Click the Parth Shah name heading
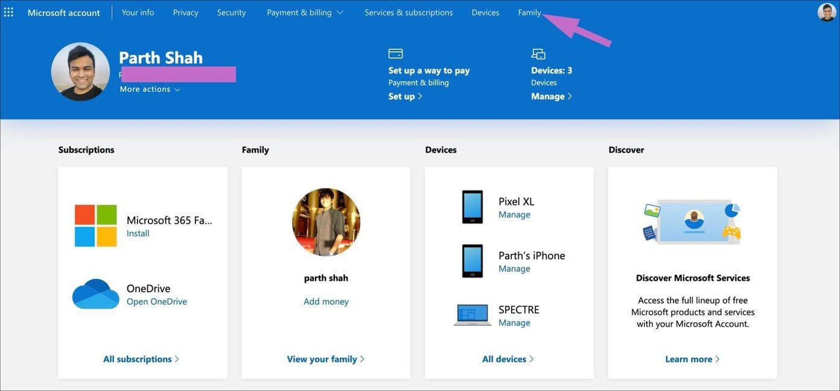The image size is (840, 391). [161, 57]
